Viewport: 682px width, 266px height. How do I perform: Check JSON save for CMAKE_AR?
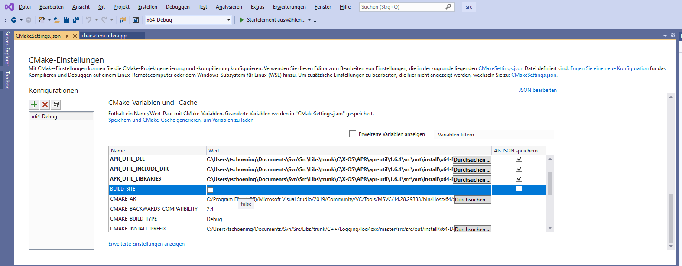coord(519,199)
